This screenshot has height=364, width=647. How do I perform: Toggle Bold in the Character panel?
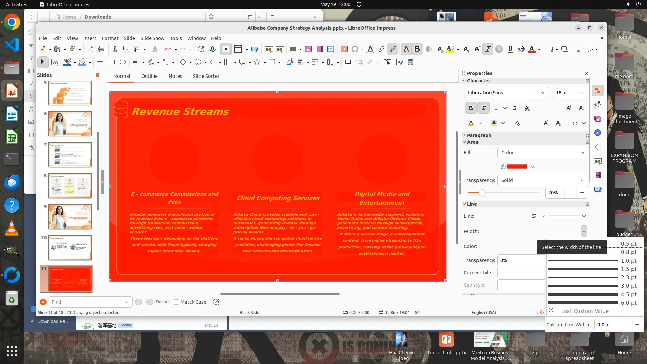coord(471,108)
